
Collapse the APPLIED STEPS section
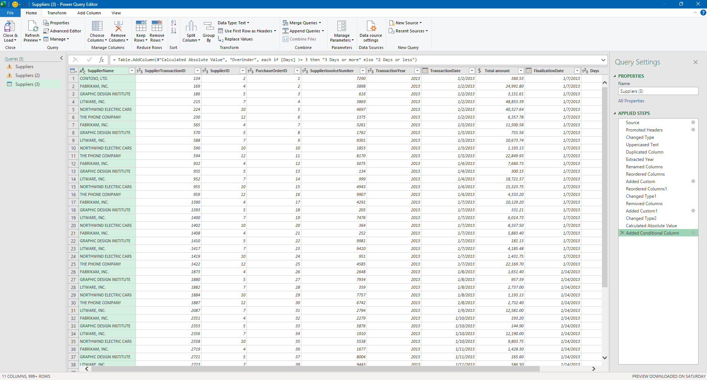click(615, 113)
